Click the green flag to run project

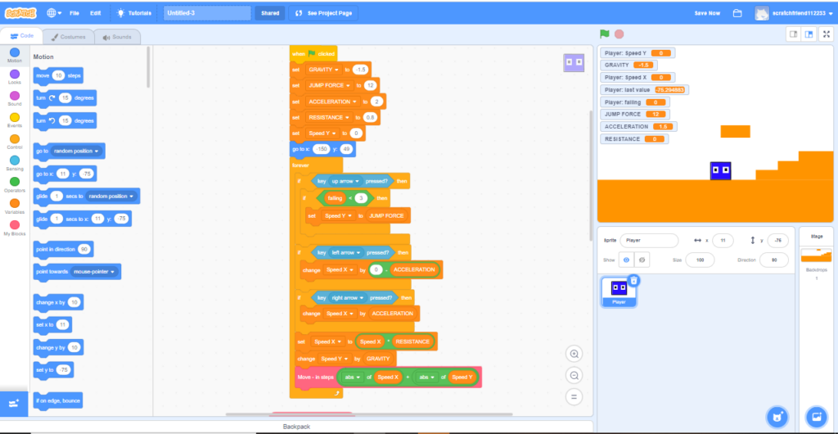[606, 34]
